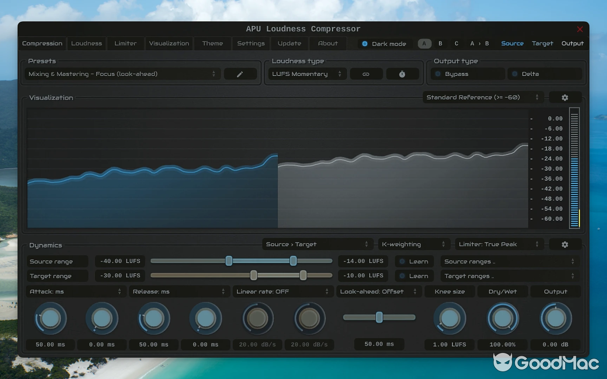Click the pencil icon to edit the preset

pos(240,74)
